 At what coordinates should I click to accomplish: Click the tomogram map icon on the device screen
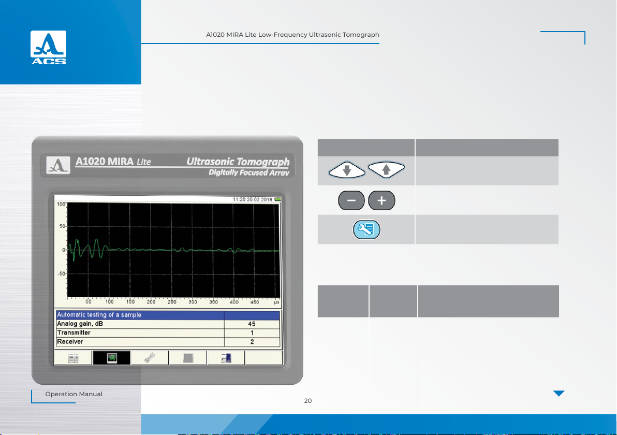tap(226, 358)
